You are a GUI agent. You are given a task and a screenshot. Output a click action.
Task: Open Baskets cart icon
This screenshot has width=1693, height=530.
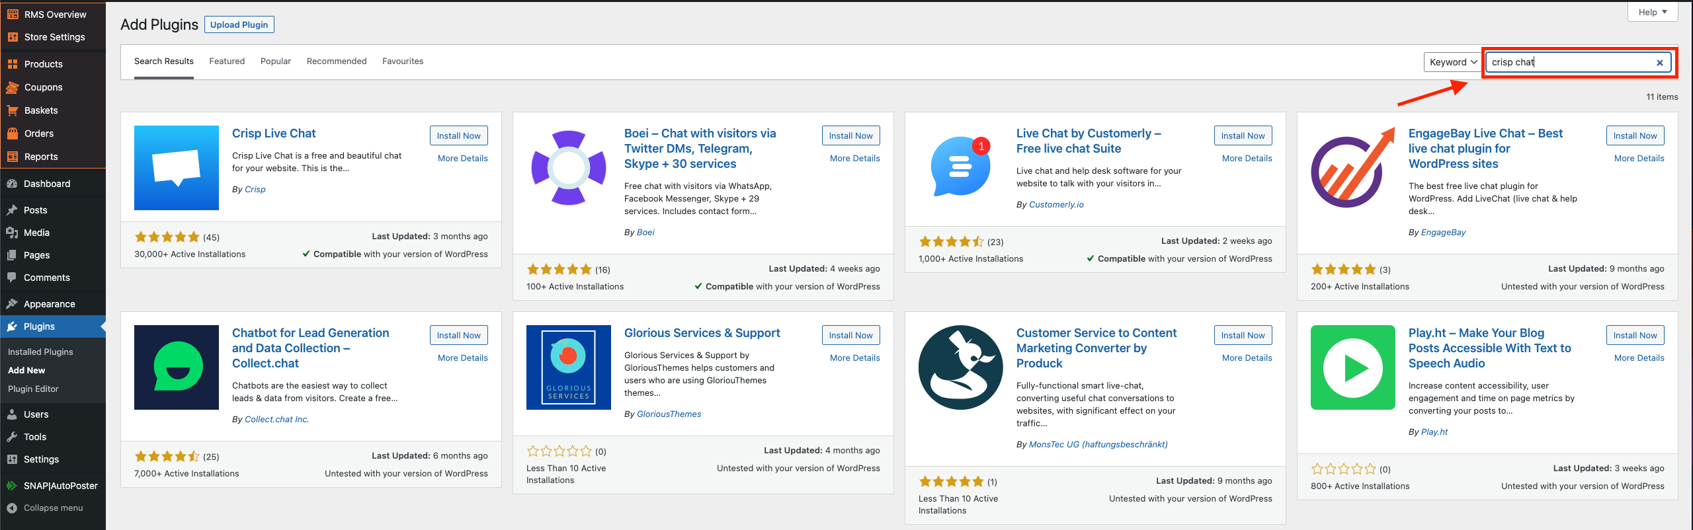13,110
